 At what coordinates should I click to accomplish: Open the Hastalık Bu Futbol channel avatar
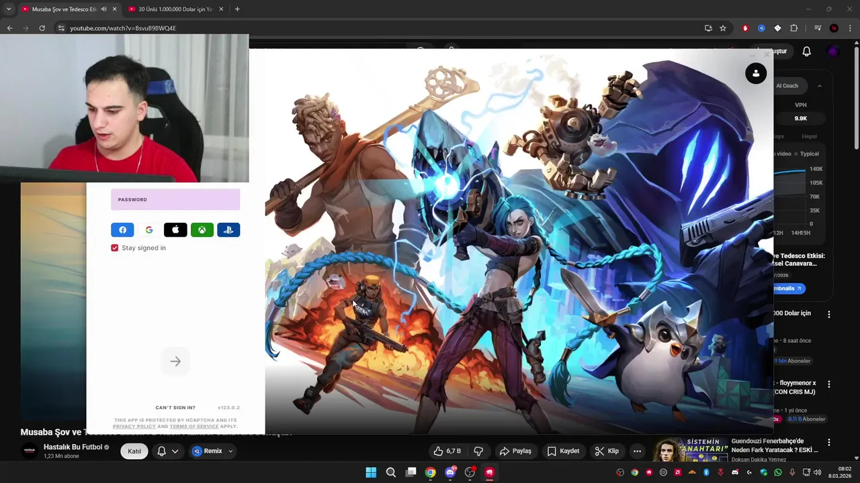30,451
